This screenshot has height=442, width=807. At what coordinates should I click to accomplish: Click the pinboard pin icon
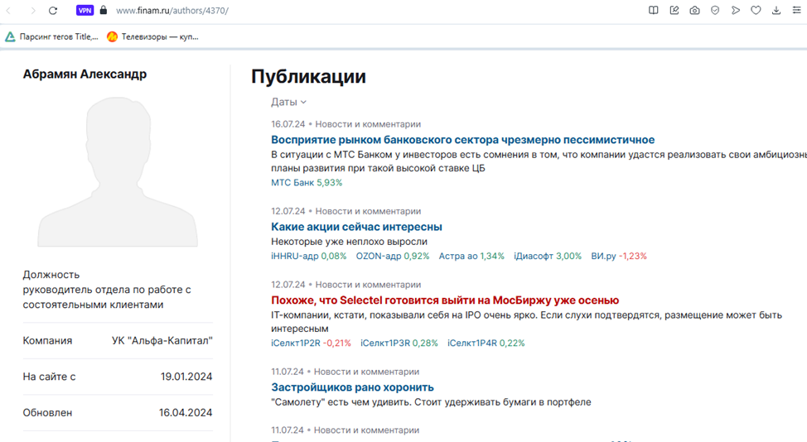coord(674,10)
